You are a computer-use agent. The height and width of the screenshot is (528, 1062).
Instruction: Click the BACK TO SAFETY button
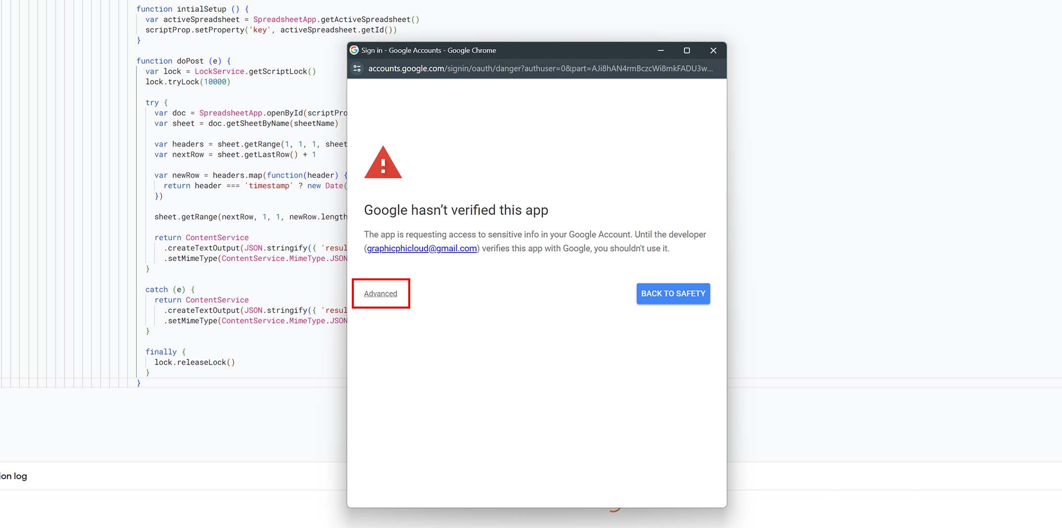tap(673, 294)
